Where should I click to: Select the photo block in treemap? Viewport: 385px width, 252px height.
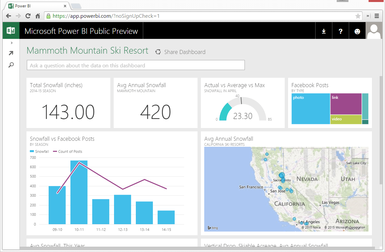311,109
